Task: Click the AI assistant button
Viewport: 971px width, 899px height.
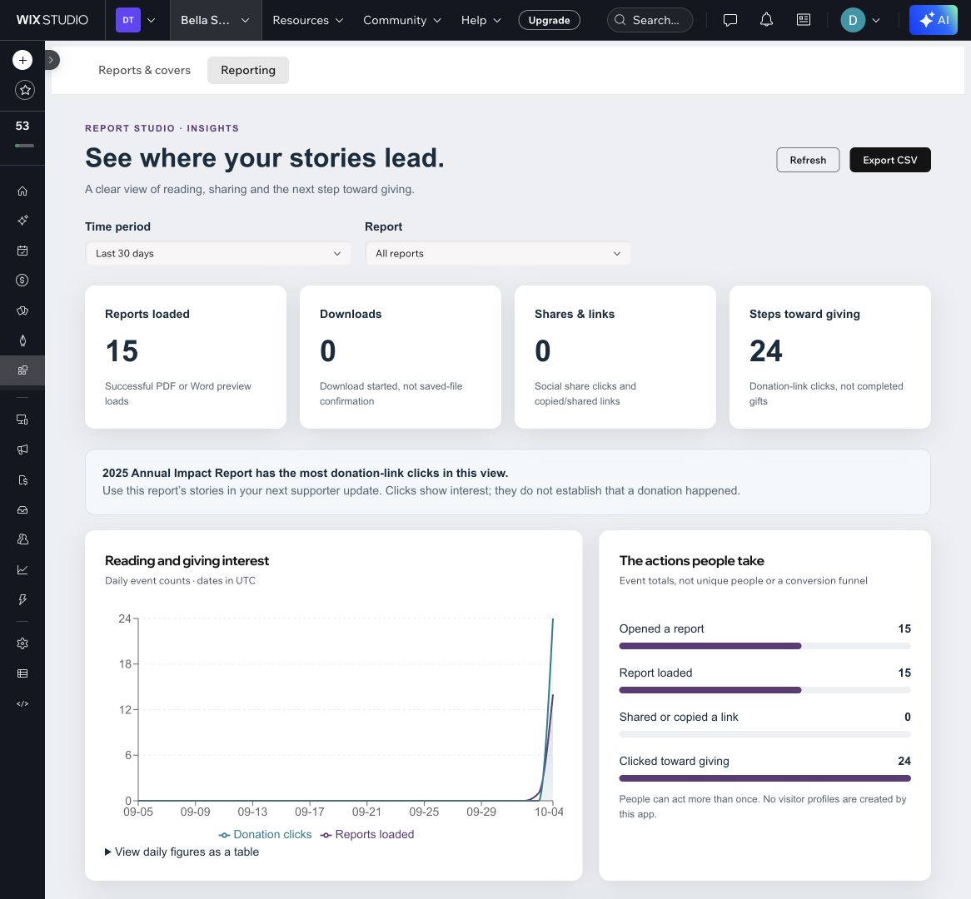Action: point(934,20)
